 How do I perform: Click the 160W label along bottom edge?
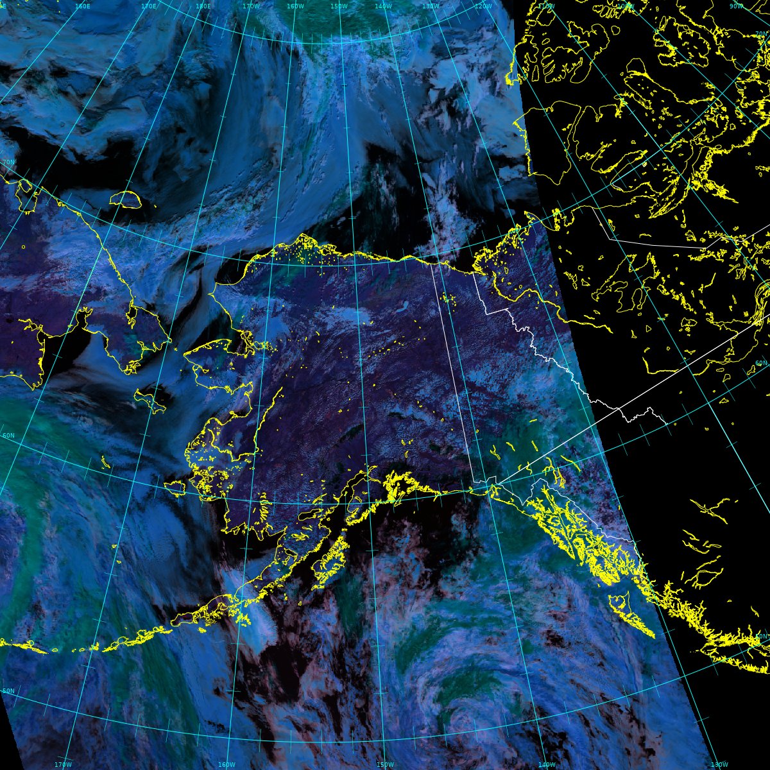click(227, 764)
